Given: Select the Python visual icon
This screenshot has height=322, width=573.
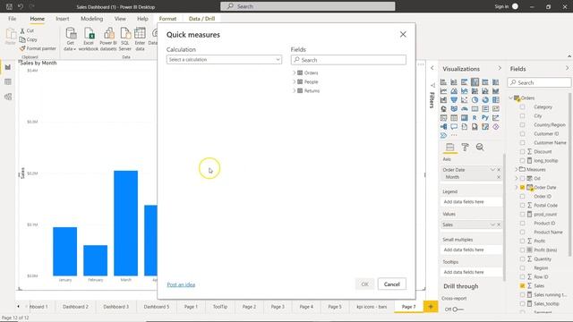Looking at the screenshot, I should pyautogui.click(x=485, y=118).
